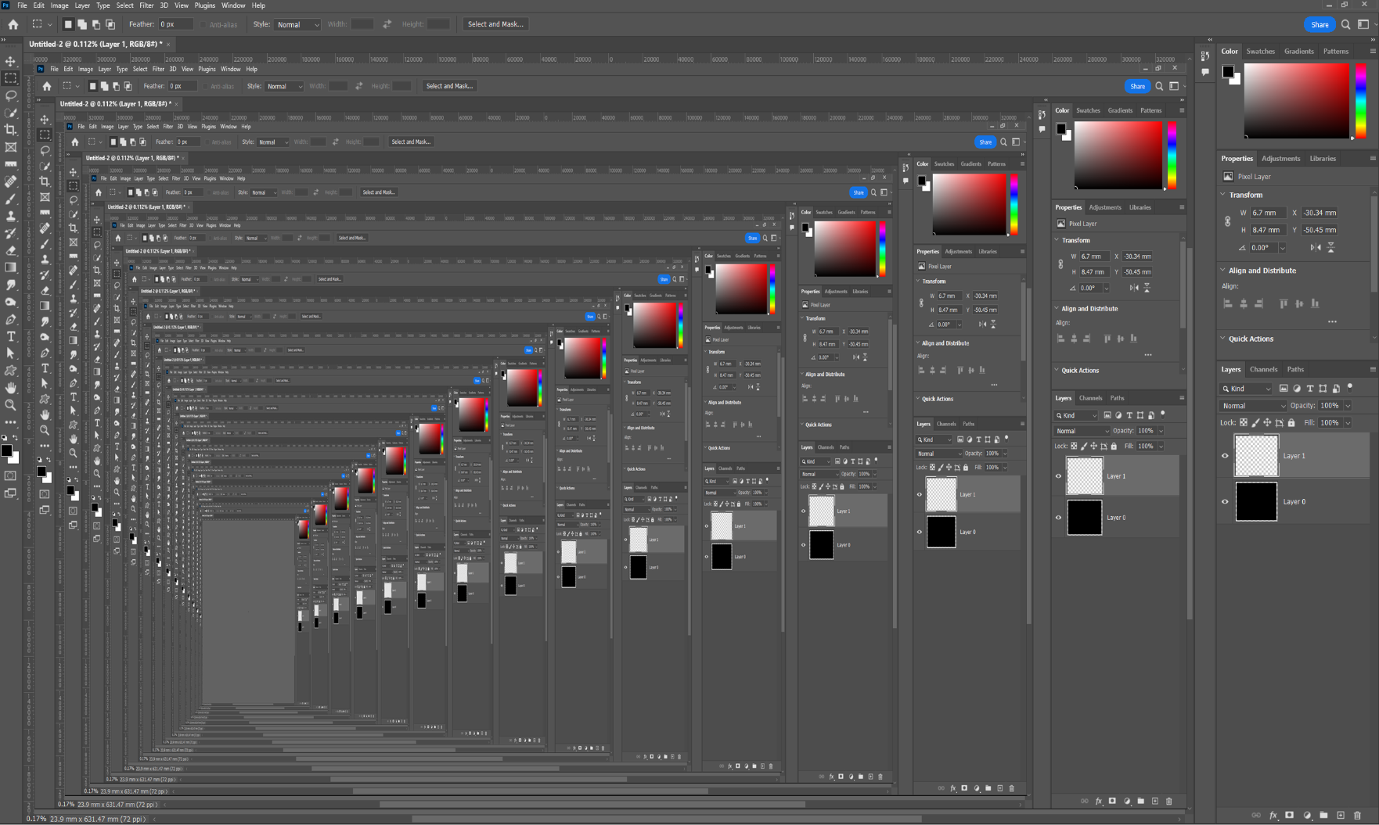Screen dimensions: 1379x825
Task: Select the Move tool
Action: point(10,61)
